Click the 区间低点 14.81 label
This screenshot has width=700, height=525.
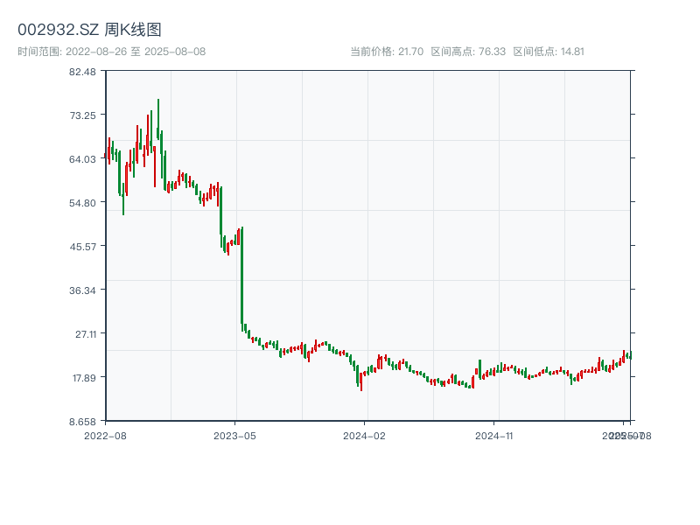point(549,52)
